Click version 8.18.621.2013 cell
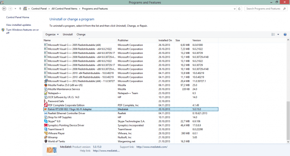Viewport: 290px width, 156px height. (x=200, y=113)
